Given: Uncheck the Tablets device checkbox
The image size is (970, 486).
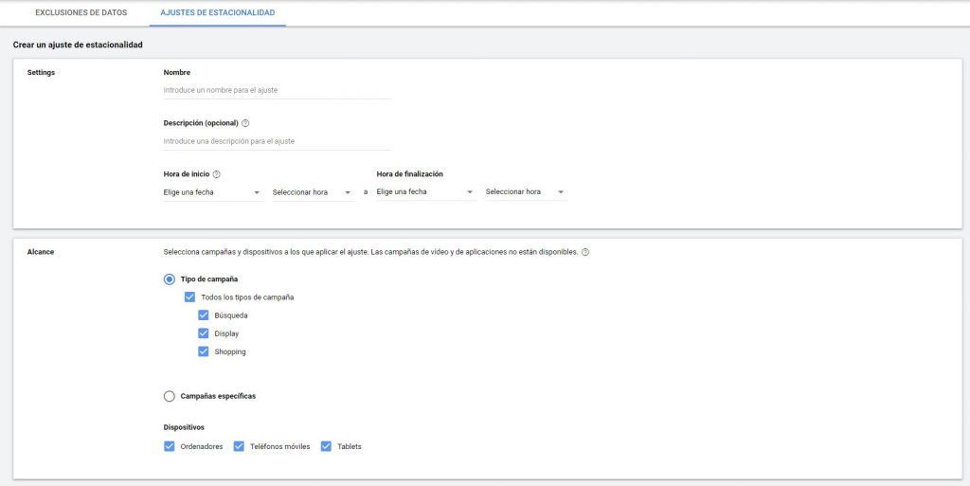Looking at the screenshot, I should coord(327,446).
